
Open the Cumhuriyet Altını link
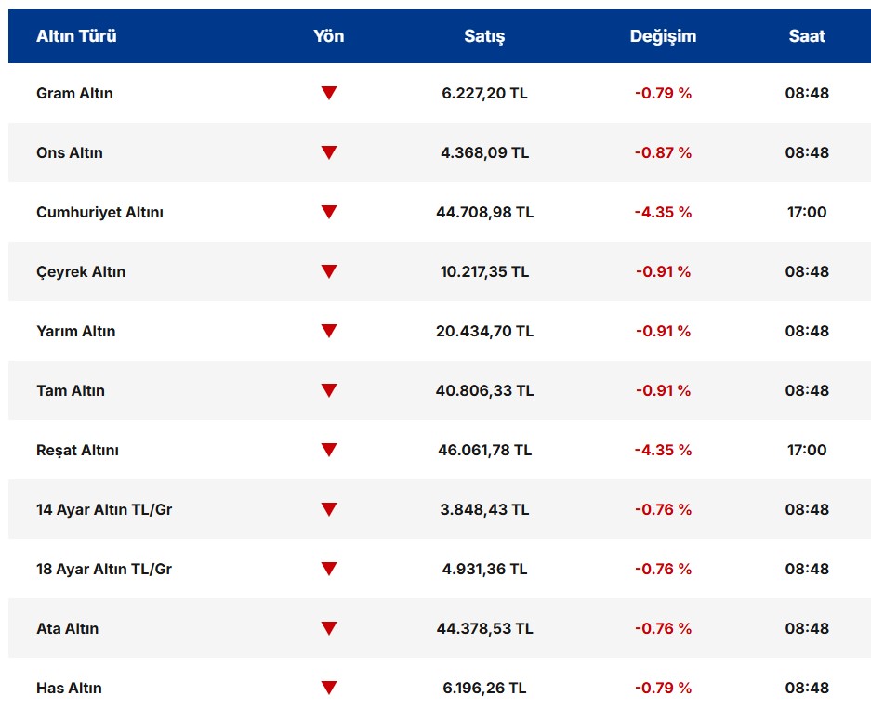(x=99, y=212)
